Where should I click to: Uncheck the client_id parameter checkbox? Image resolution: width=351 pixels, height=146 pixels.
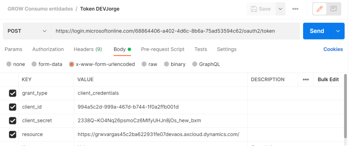[x=13, y=107]
